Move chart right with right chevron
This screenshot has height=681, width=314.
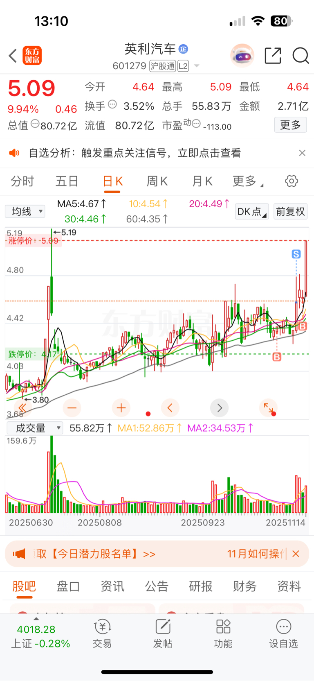tap(220, 408)
